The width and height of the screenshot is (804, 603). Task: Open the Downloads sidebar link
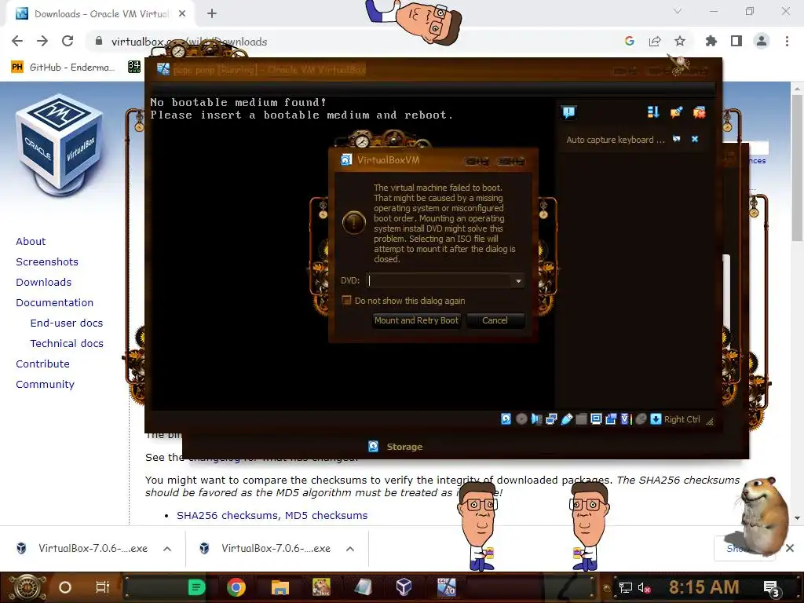click(44, 282)
